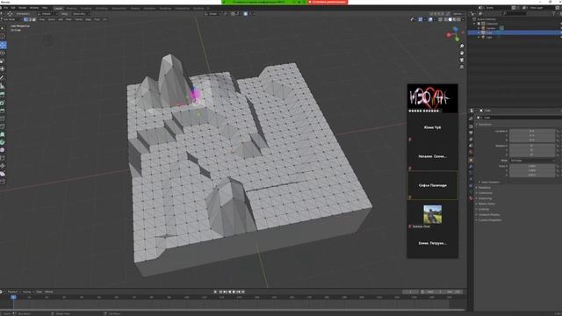Viewport: 562px width, 316px height.
Task: Open the timeline Marker menu
Action: tap(49, 291)
